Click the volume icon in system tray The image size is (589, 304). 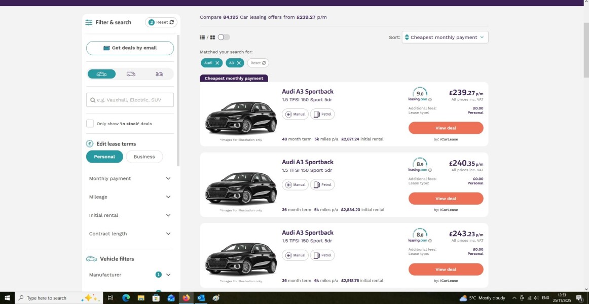[536, 298]
